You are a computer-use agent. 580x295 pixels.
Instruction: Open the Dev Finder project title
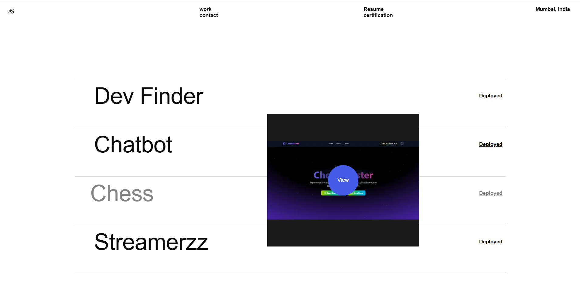(x=148, y=96)
